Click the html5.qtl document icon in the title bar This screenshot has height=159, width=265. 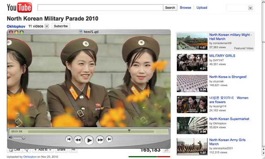[x=81, y=32]
